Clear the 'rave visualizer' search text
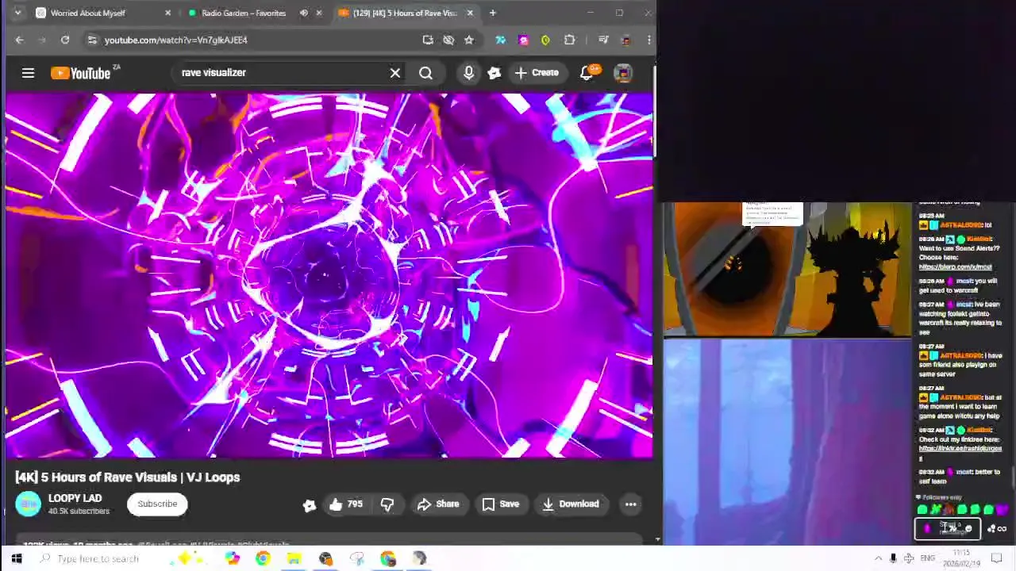Screen dimensions: 1016x571 point(395,73)
